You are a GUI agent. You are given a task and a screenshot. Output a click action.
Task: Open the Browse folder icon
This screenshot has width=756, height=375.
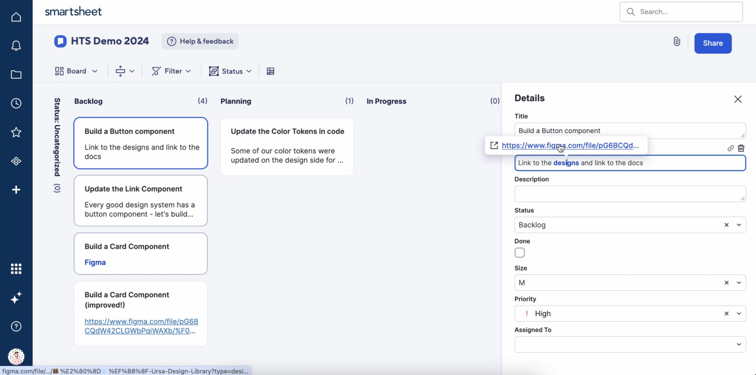[16, 75]
